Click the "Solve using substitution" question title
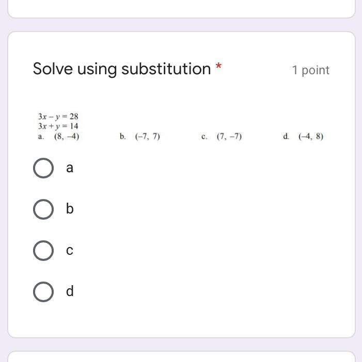Viewport: 362px width, 362px height. pos(122,69)
